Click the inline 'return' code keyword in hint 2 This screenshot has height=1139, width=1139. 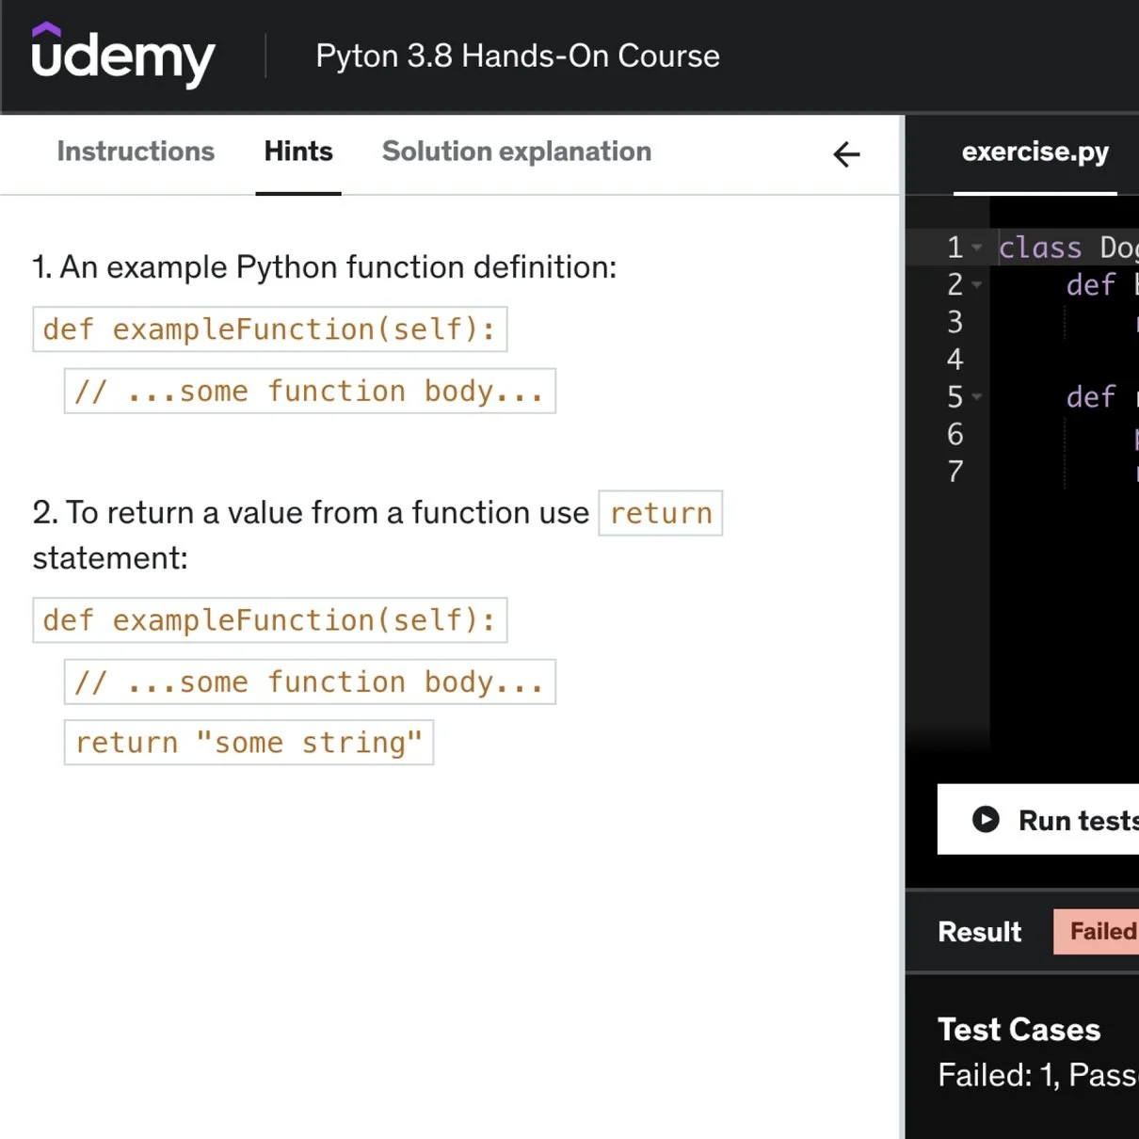(661, 513)
